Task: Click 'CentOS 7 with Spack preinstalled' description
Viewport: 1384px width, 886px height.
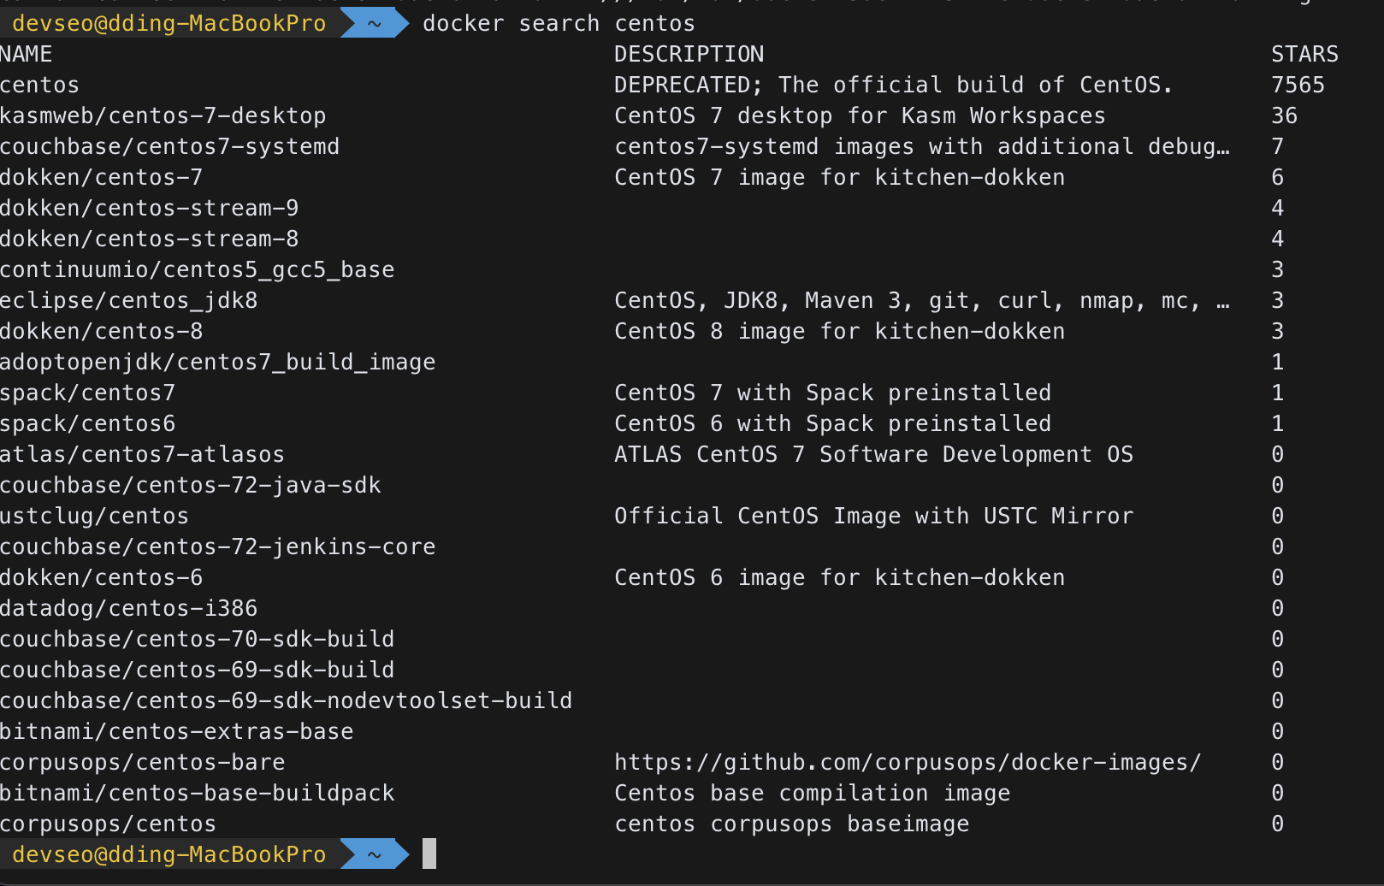Action: pyautogui.click(x=832, y=393)
